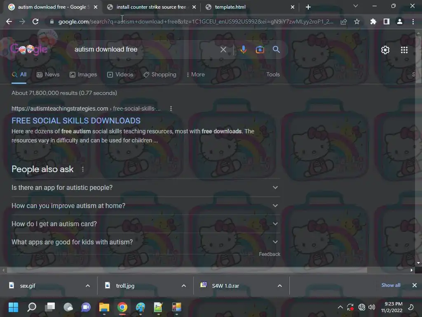Image resolution: width=422 pixels, height=317 pixels.
Task: Switch to Videos results
Action: [120, 75]
